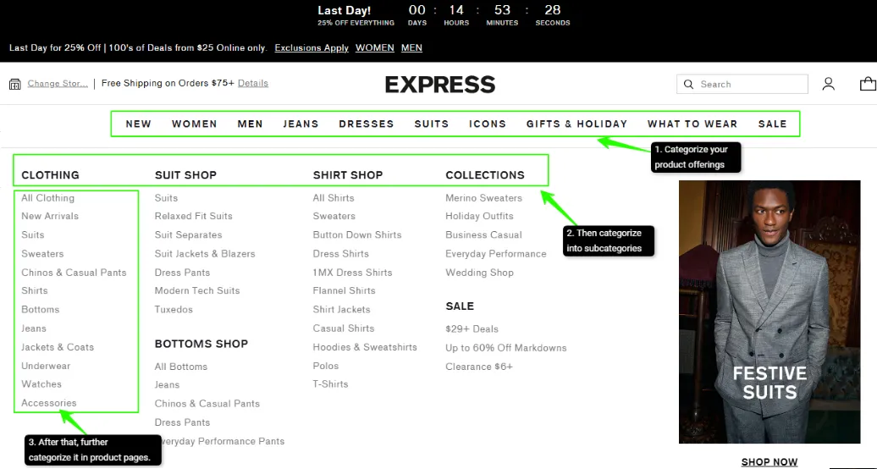The height and width of the screenshot is (469, 877).
Task: Select Jackets & Coats link
Action: 58,347
